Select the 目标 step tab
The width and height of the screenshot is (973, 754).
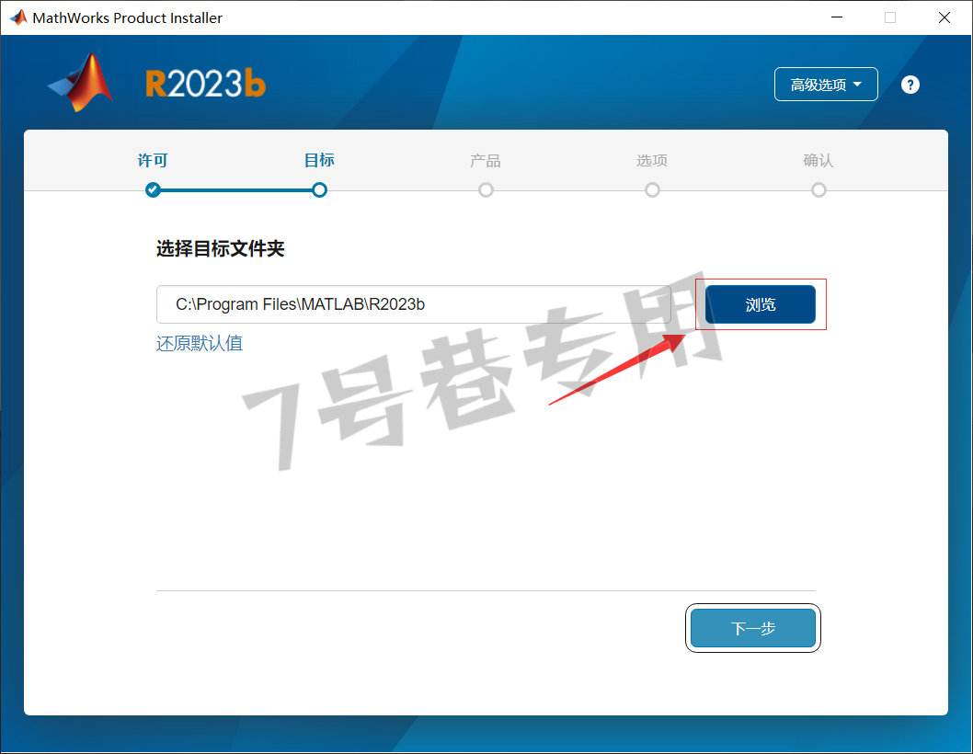319,160
